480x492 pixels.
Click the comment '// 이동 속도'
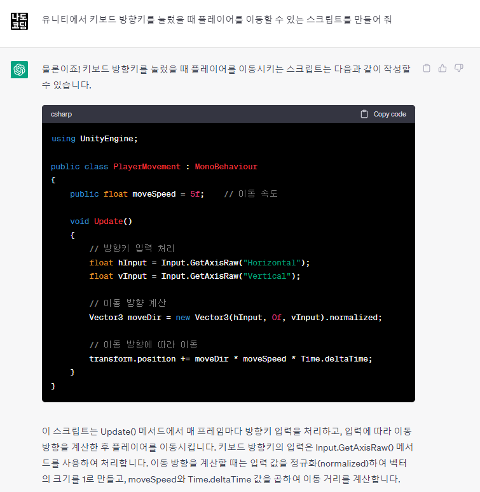pyautogui.click(x=251, y=194)
